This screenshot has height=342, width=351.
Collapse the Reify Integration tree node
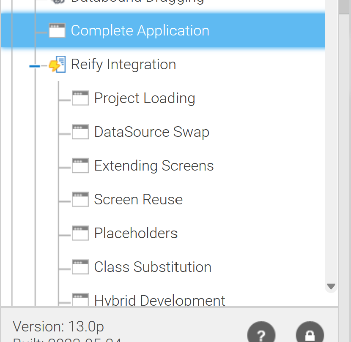[x=35, y=66]
